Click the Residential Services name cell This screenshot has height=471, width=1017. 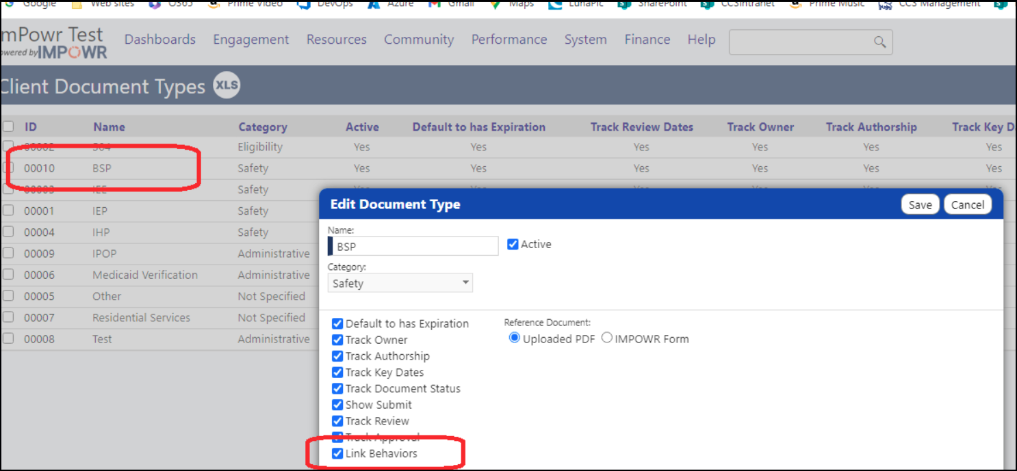click(x=142, y=317)
